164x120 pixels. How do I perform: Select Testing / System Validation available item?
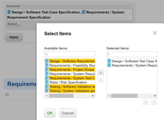(x=70, y=91)
